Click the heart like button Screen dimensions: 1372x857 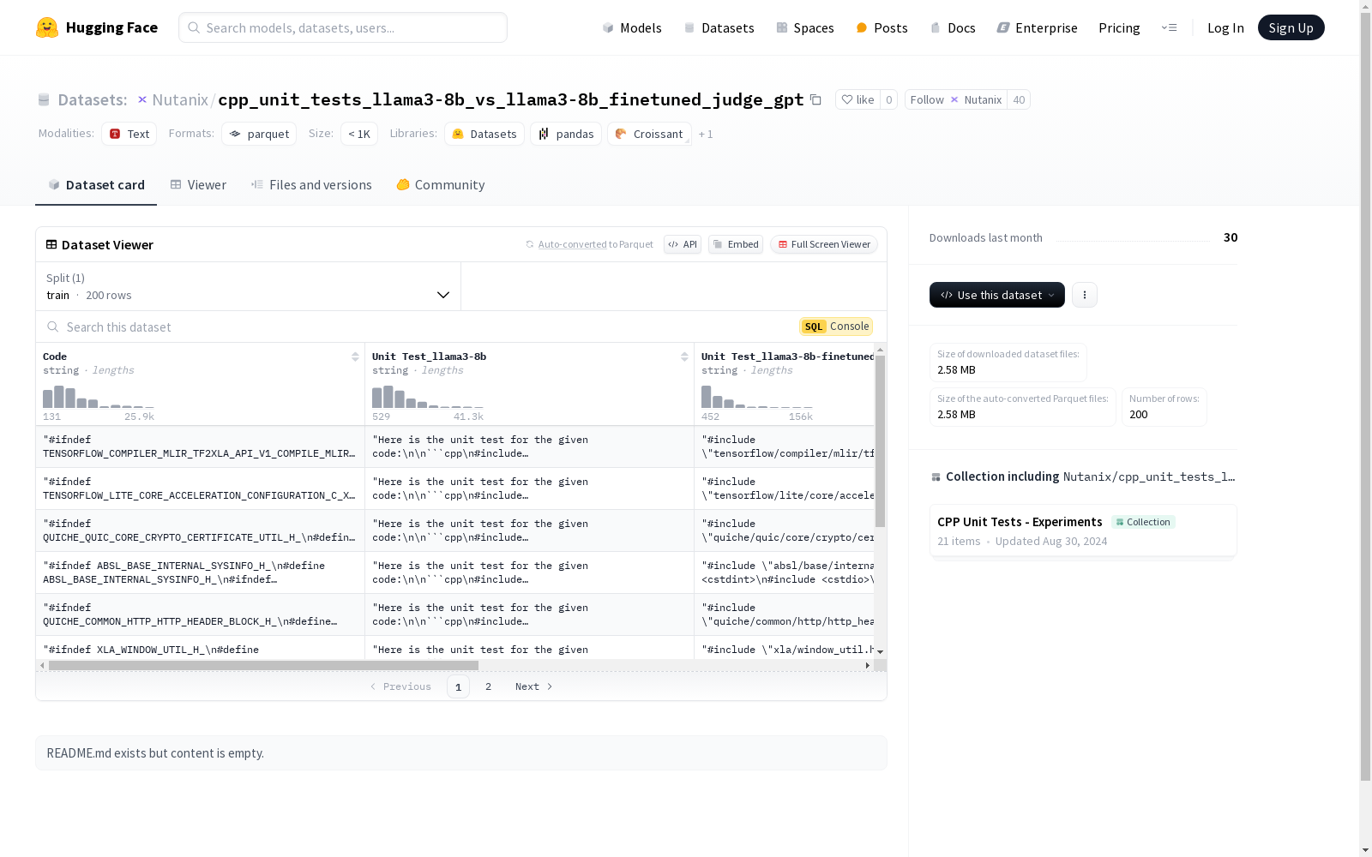(857, 99)
